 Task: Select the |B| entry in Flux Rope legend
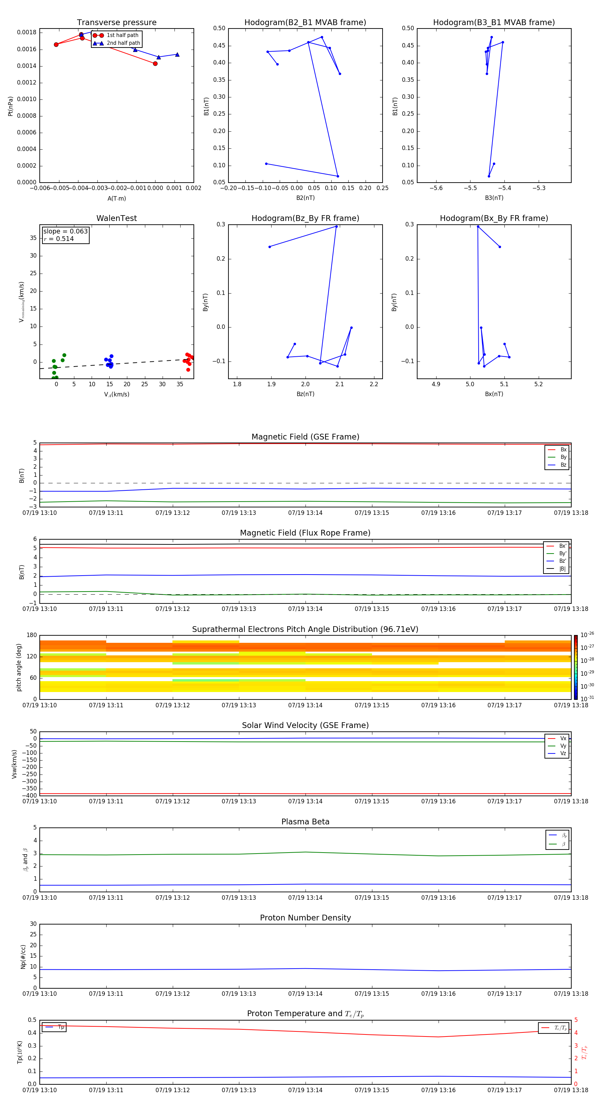coord(556,569)
